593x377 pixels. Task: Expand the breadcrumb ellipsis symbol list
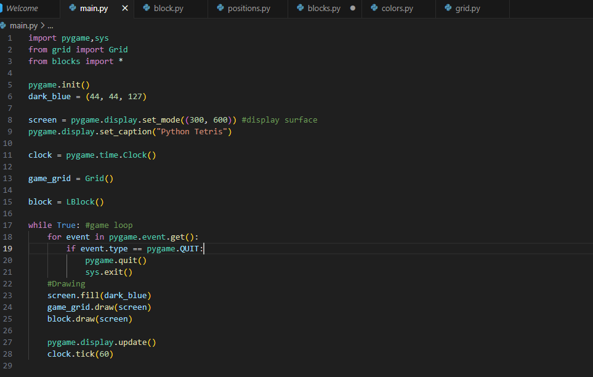point(50,26)
